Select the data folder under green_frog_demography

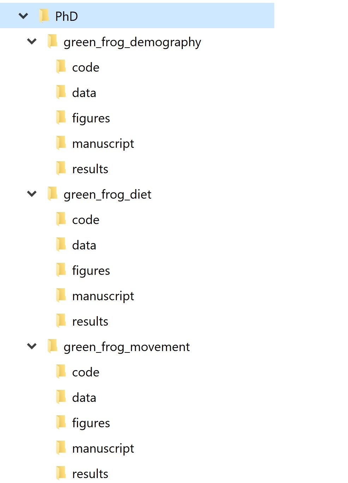tap(84, 92)
